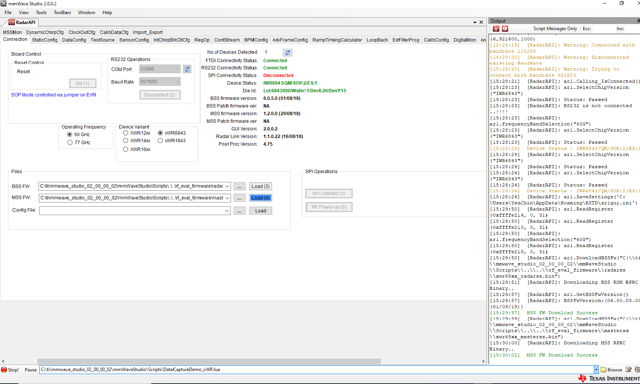Click the info icon in Output toolbar

pos(504,29)
